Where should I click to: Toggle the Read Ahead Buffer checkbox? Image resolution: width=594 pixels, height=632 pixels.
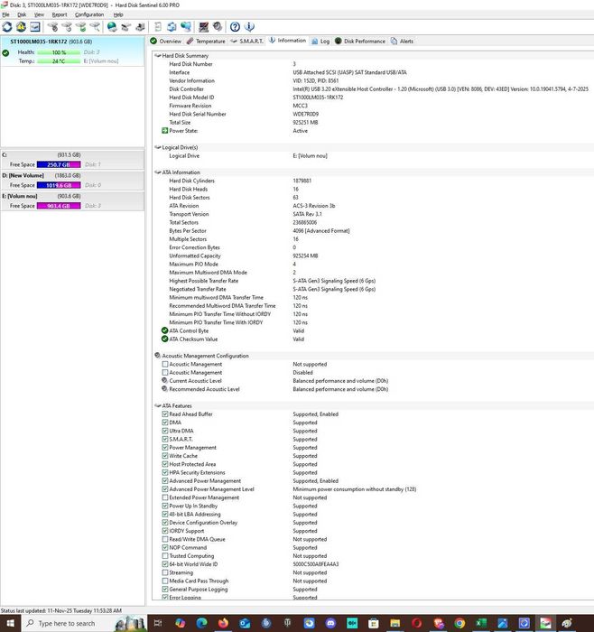click(165, 414)
